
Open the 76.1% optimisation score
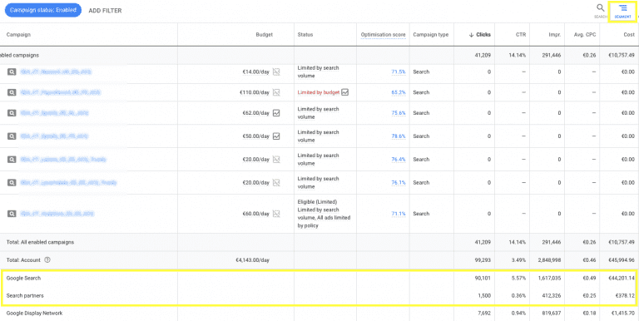[399, 182]
